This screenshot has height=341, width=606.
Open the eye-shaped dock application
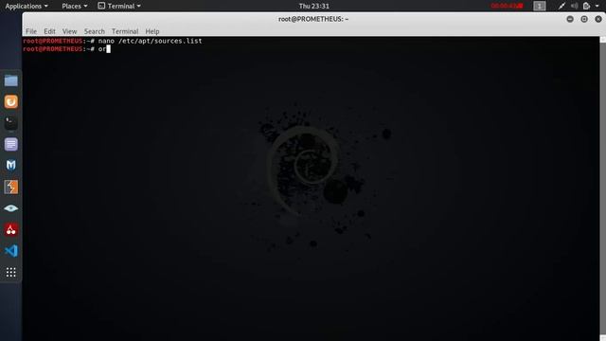pyautogui.click(x=10, y=208)
